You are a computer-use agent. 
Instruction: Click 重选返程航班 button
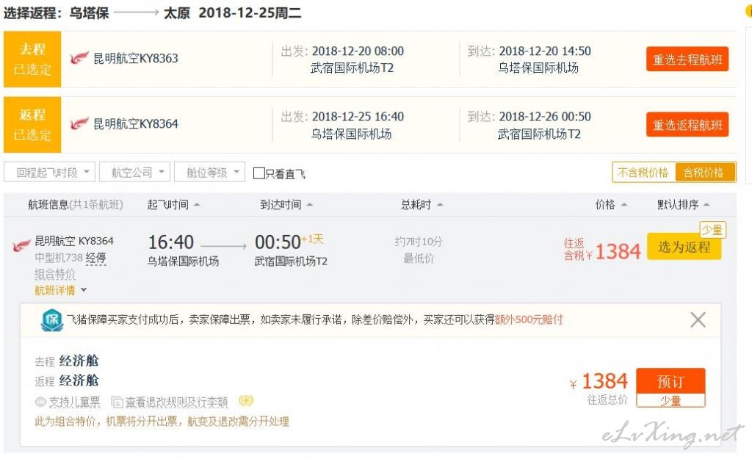(687, 125)
